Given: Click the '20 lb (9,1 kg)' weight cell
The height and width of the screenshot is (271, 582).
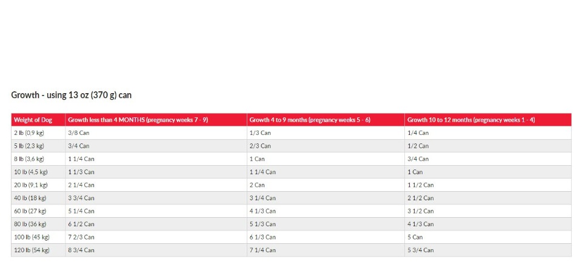Looking at the screenshot, I should pyautogui.click(x=30, y=185).
